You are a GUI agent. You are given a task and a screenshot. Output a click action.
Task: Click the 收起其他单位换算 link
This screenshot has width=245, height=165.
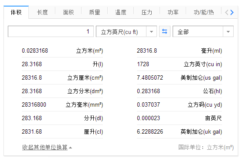pos(45,147)
